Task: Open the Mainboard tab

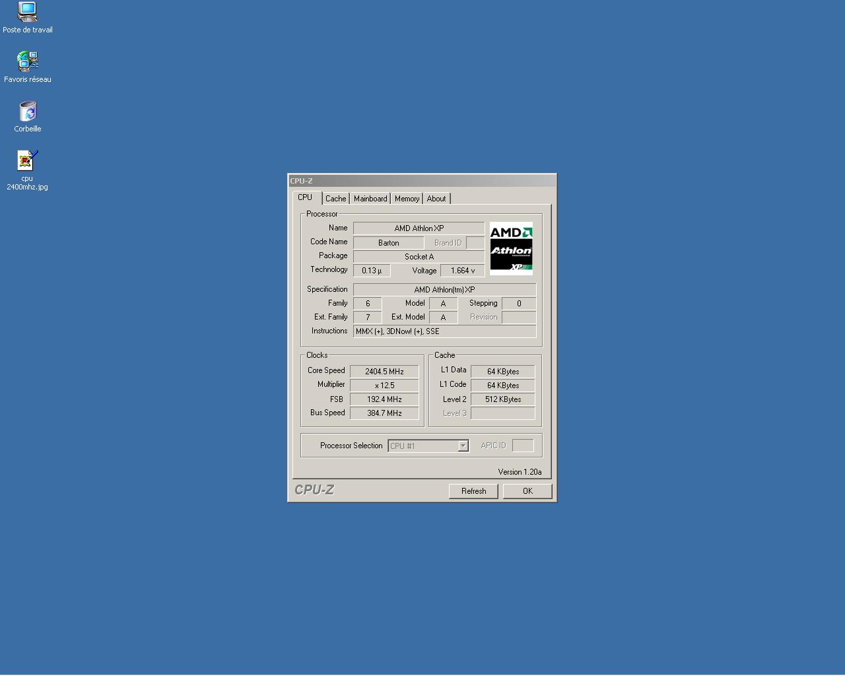Action: 370,199
